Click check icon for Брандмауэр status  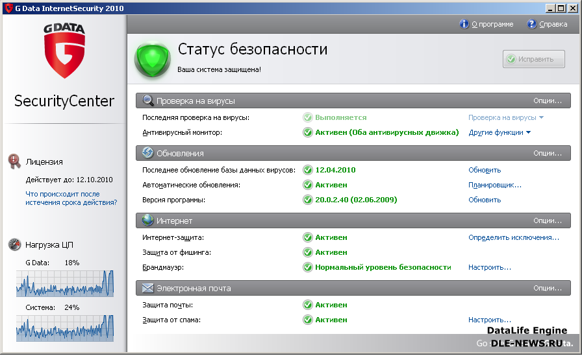tap(308, 267)
